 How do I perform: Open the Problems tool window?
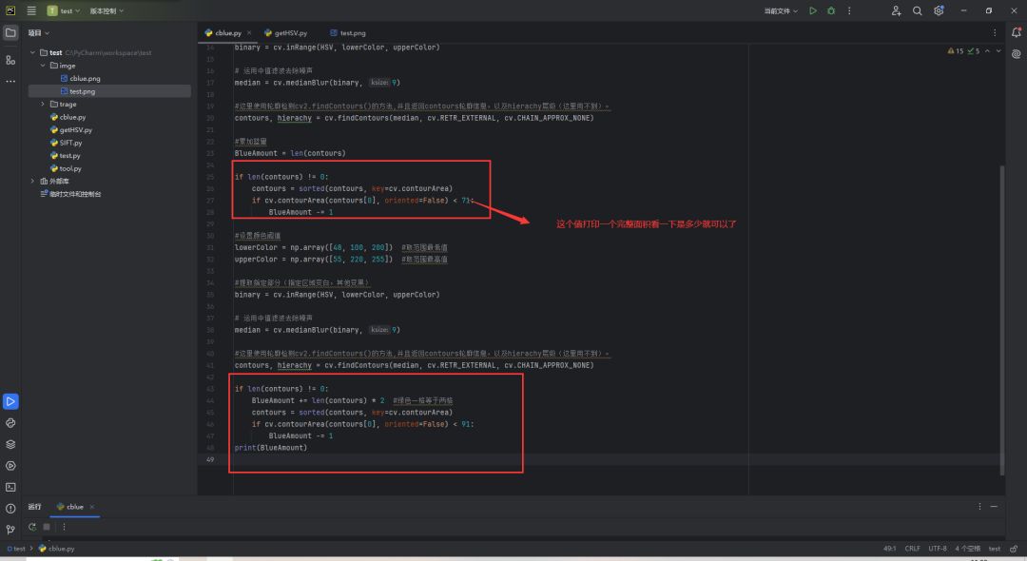click(x=10, y=509)
